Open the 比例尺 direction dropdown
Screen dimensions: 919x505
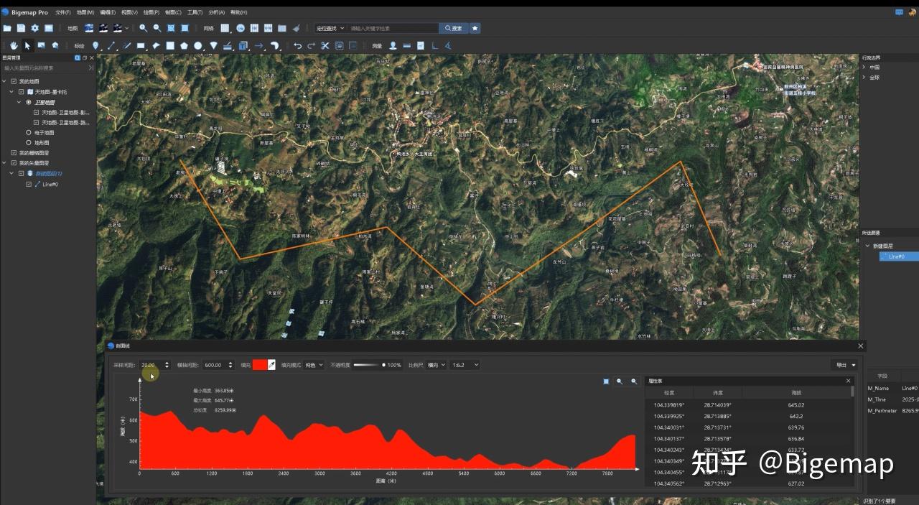437,365
